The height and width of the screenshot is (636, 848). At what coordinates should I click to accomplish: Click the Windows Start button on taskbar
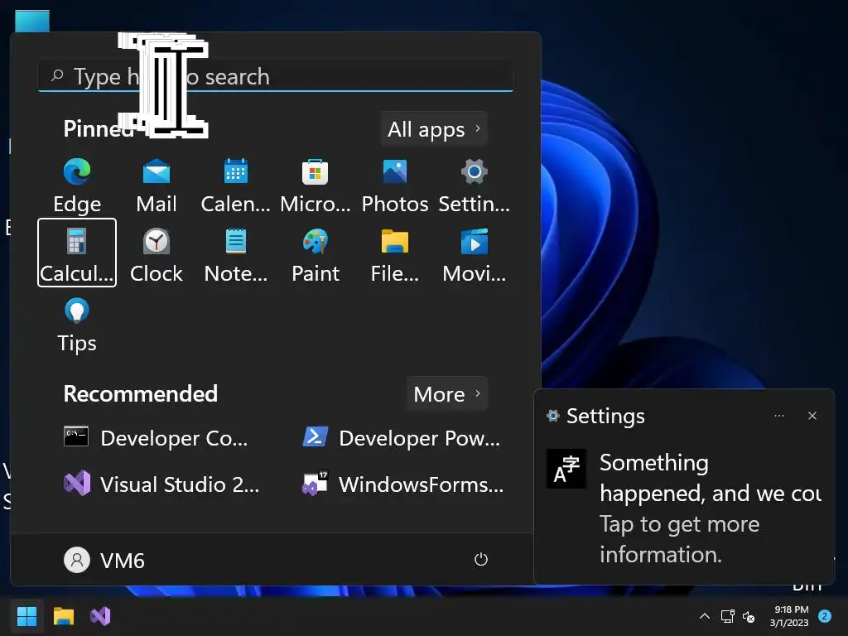(x=26, y=616)
